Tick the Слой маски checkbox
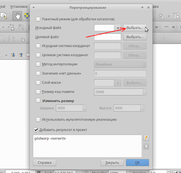Screen dimensions: 181x173 tap(38, 82)
